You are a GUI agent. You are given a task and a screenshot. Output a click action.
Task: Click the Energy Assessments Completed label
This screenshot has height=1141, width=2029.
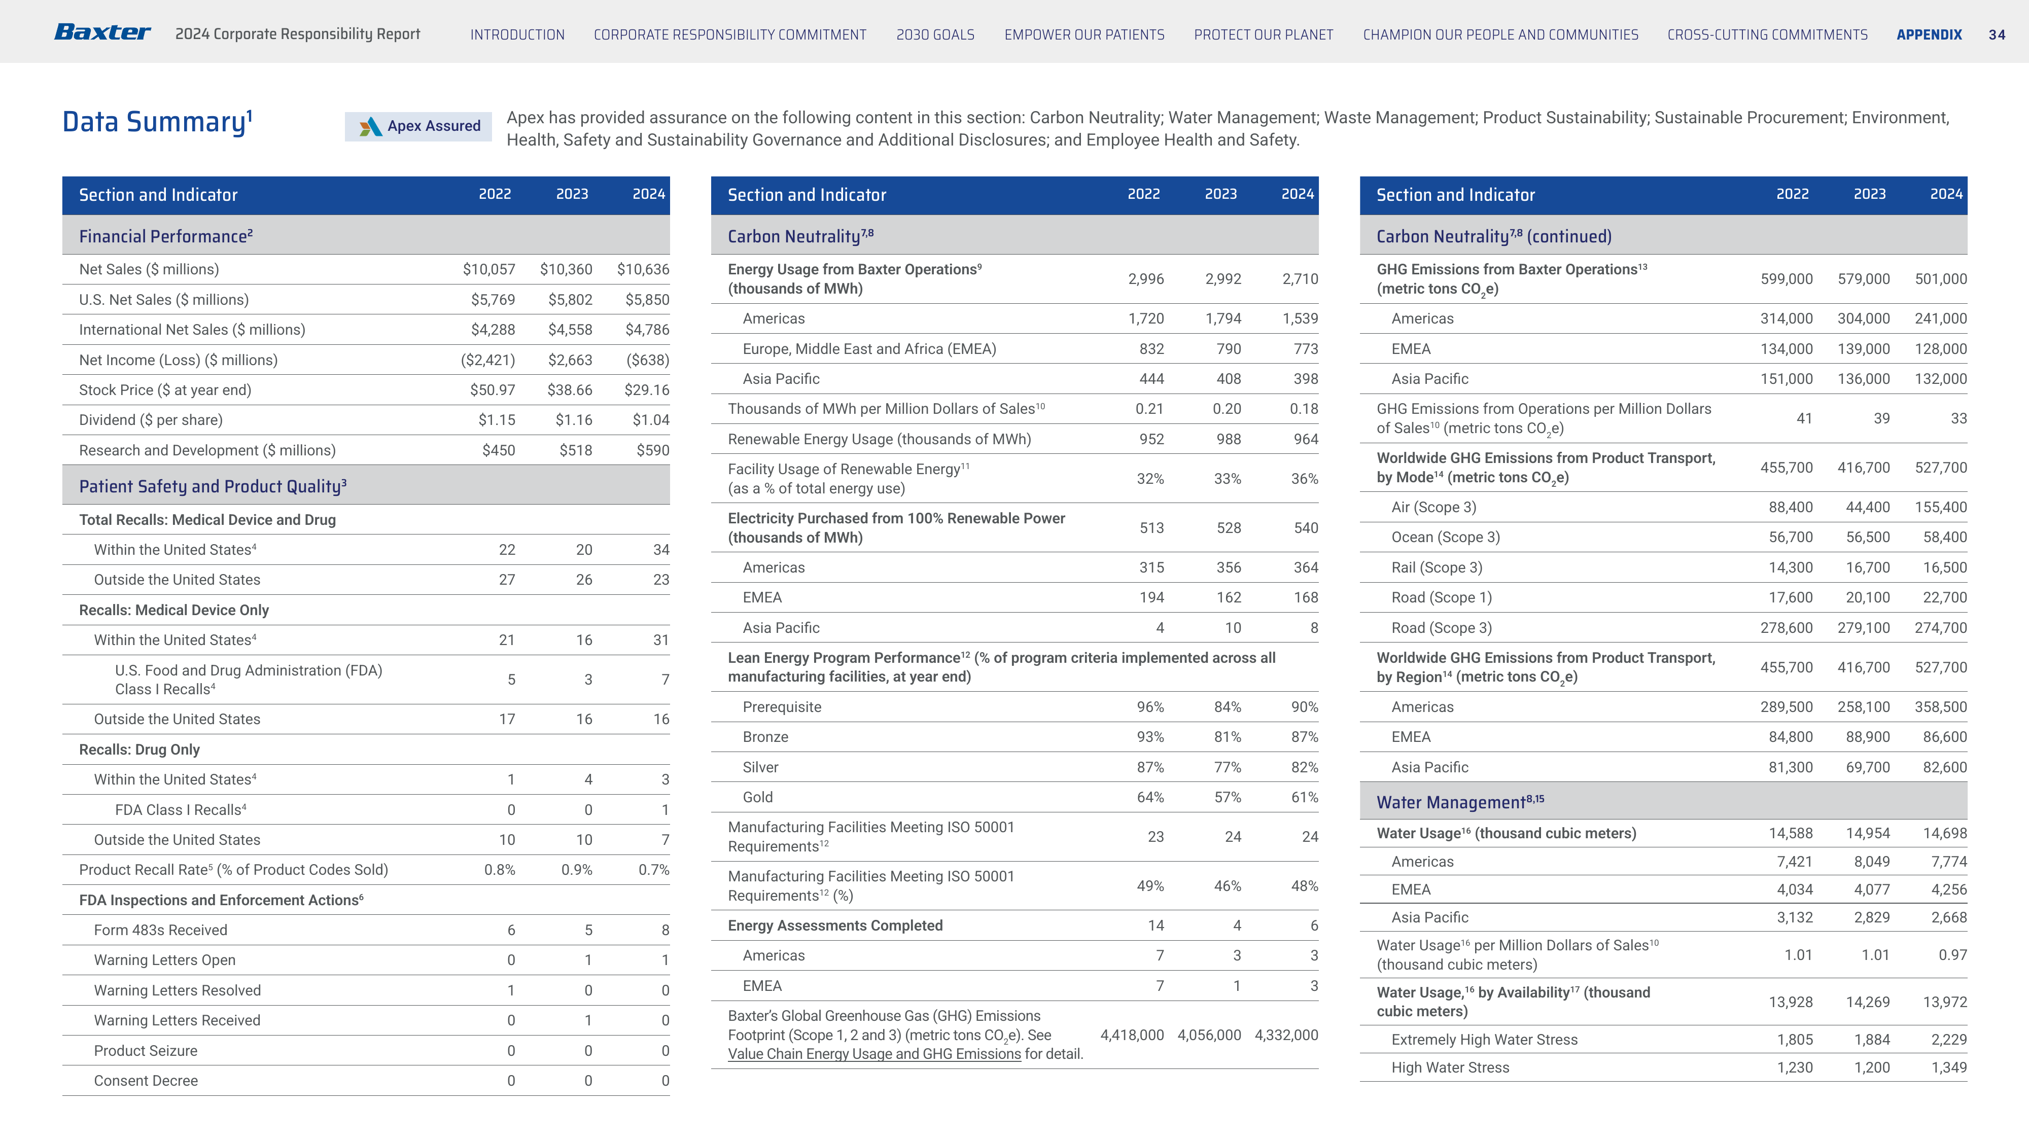[835, 925]
